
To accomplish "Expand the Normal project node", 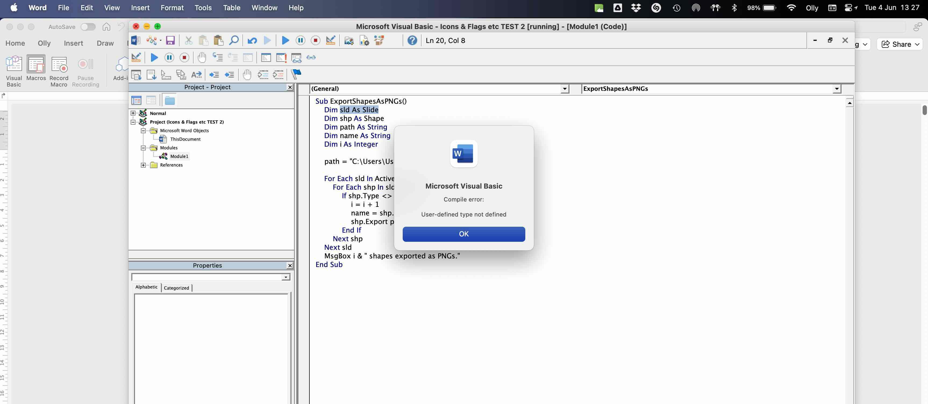I will tap(133, 113).
